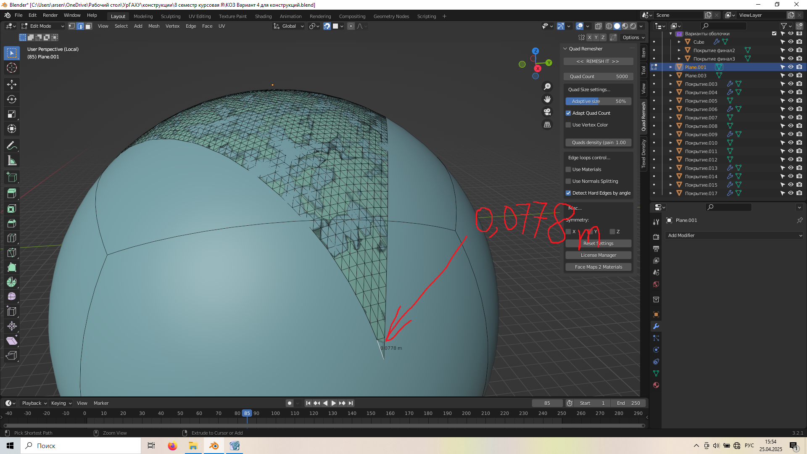Toggle X-ray view icon in header
The width and height of the screenshot is (807, 454).
pyautogui.click(x=599, y=26)
